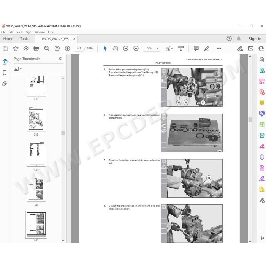This screenshot has height=266, width=266.
Task: Click the Save file icon
Action: 5,49
